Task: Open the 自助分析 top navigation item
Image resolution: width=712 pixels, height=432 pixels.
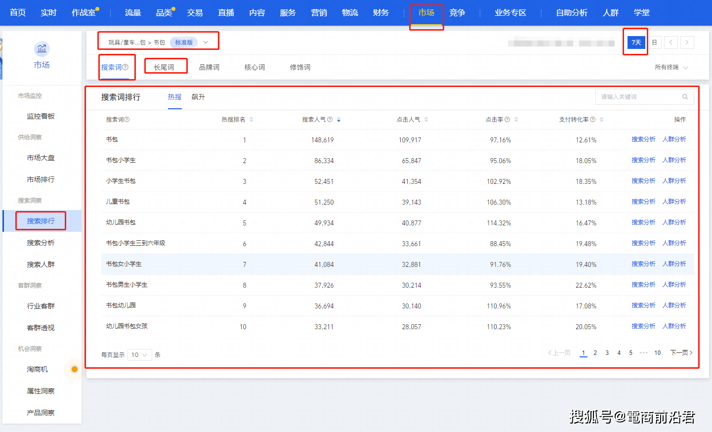Action: pos(572,12)
